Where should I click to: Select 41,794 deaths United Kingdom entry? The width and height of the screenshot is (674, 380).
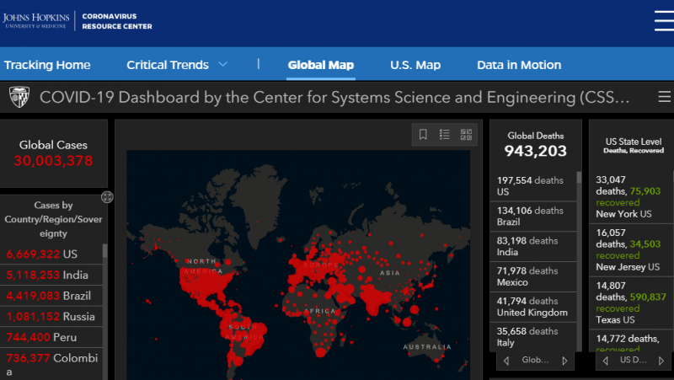click(x=533, y=307)
